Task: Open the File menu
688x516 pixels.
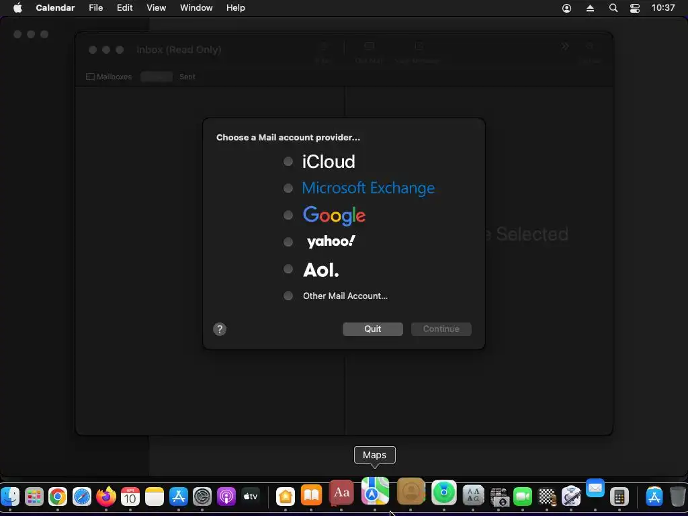Action: point(95,8)
